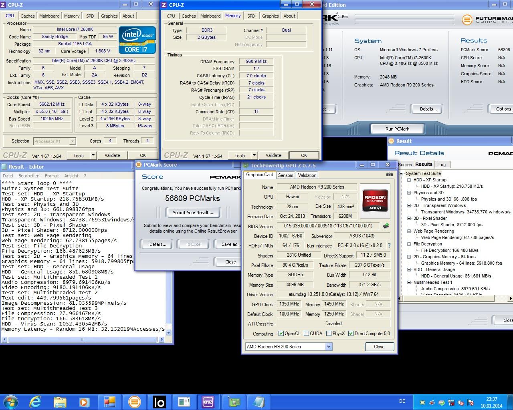The width and height of the screenshot is (513, 410).
Task: Open Tools dropdown arrow in CPU-Z CPU window
Action: coord(93,155)
